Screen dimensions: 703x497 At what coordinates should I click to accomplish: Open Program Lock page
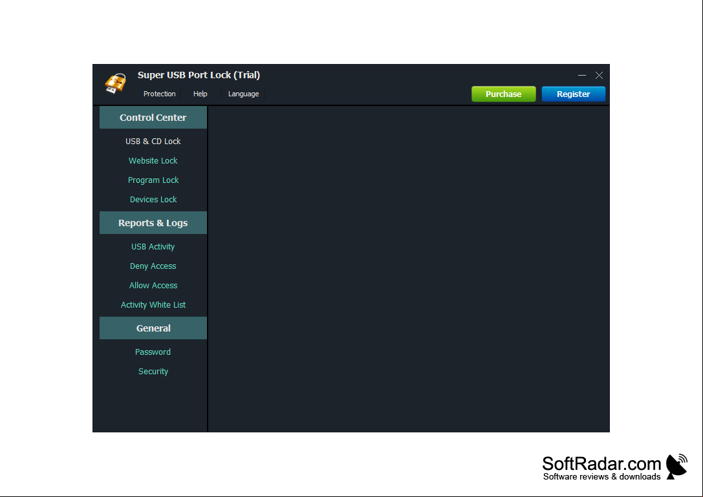(x=153, y=180)
